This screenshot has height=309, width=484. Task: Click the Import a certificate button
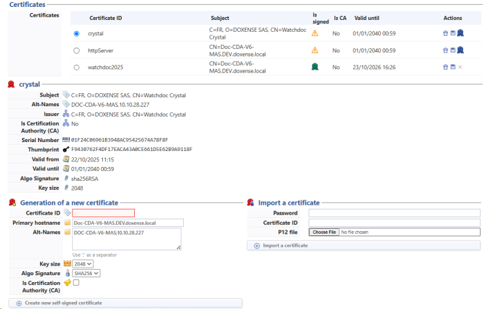[x=363, y=246]
